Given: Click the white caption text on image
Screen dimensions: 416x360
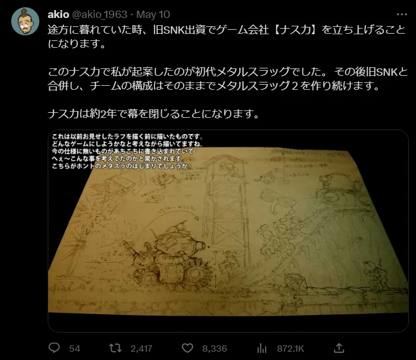Looking at the screenshot, I should click(127, 151).
